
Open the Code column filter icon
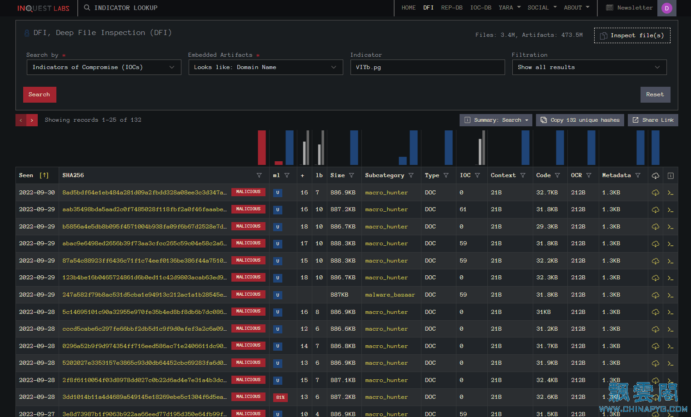click(557, 175)
